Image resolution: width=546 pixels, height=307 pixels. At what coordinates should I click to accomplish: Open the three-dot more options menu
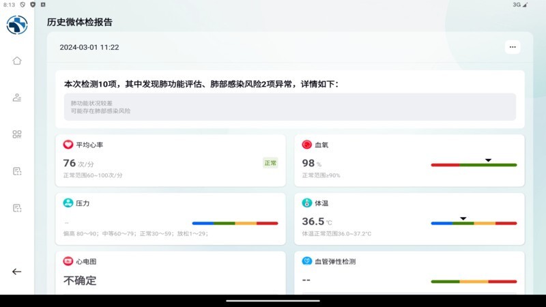point(513,47)
